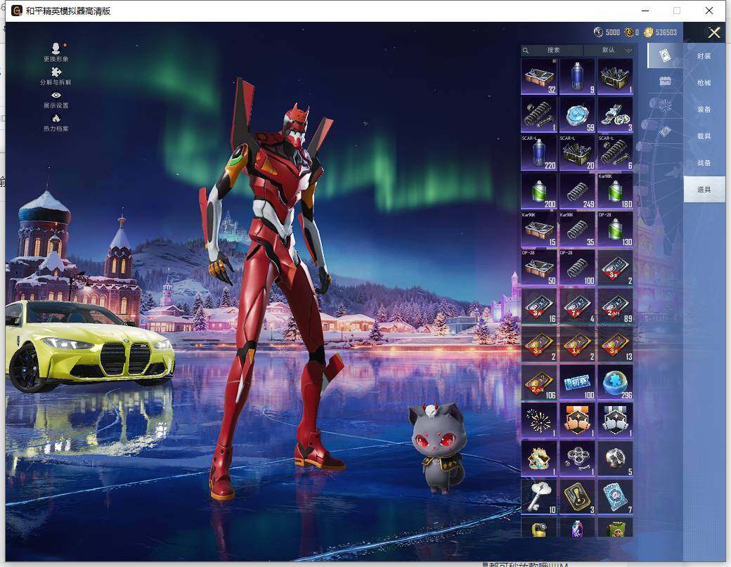Click the gray cat pet companion
Viewport: 731px width, 567px height.
tap(437, 448)
